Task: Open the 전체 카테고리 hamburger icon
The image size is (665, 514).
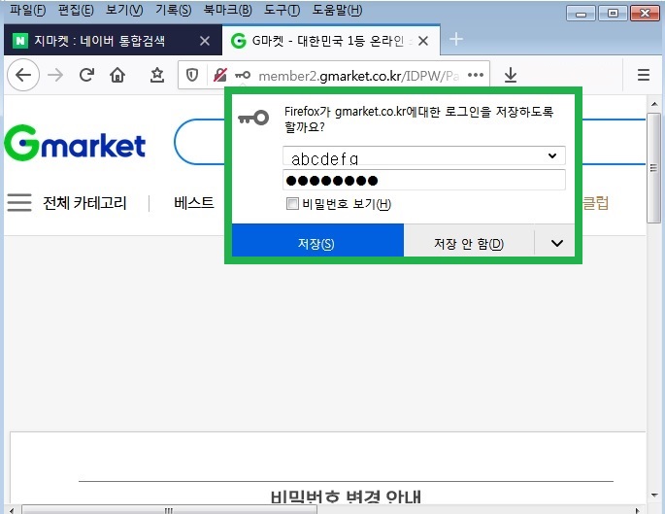Action: pyautogui.click(x=19, y=202)
